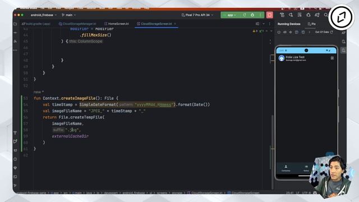Open more run actions menu beside debug
The width and height of the screenshot is (359, 202).
click(x=260, y=15)
